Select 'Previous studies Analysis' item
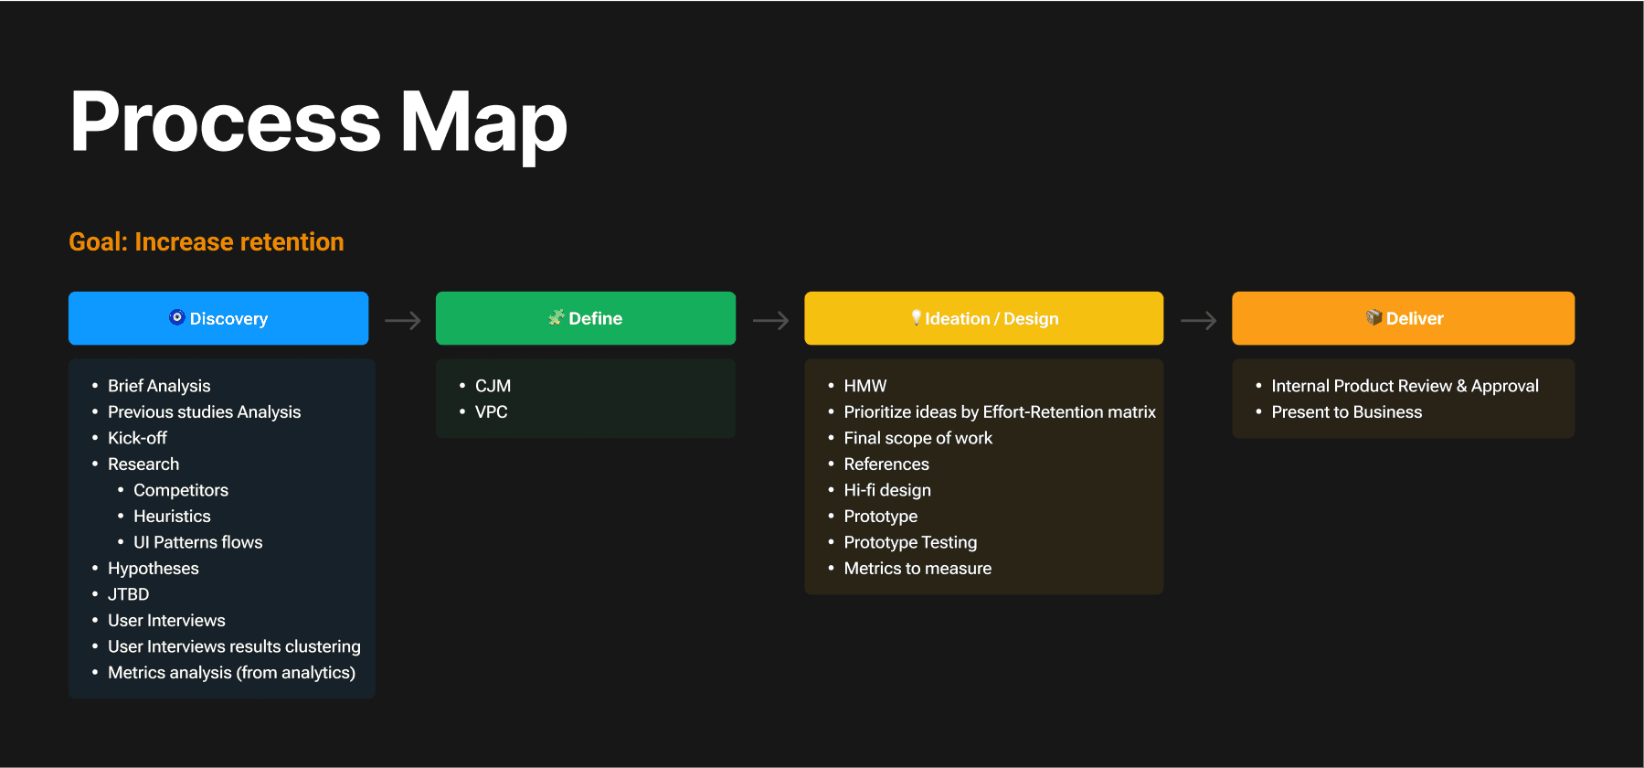This screenshot has height=768, width=1644. coord(204,411)
